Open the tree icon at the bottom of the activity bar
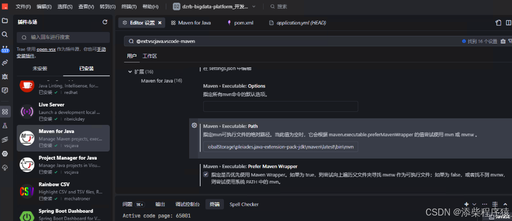 click(5, 167)
